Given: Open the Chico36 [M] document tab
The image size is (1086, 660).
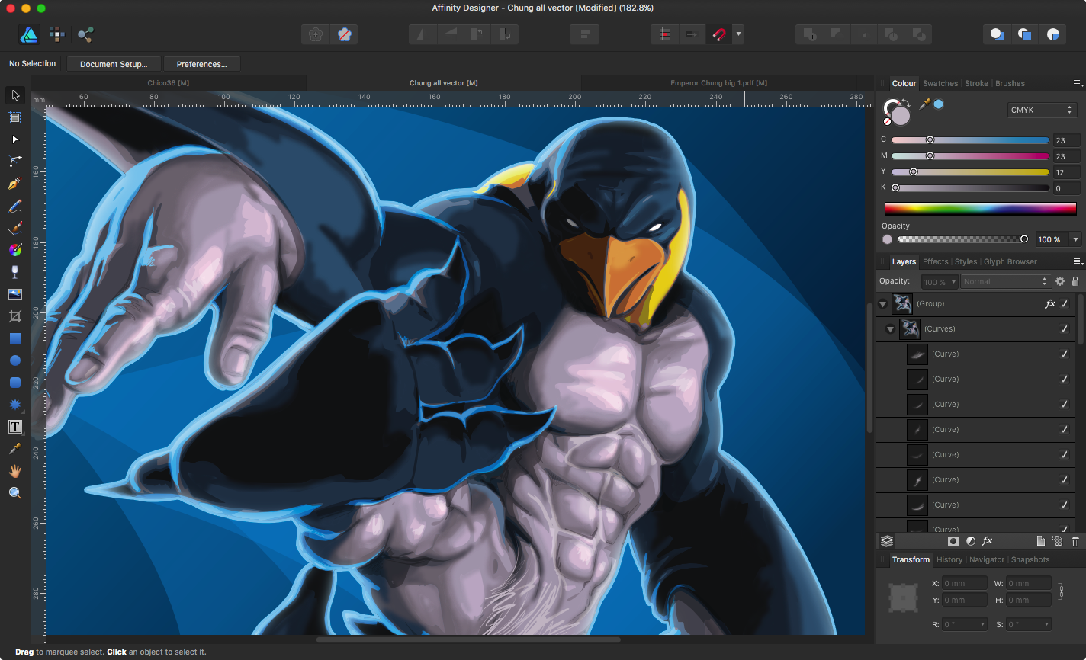Looking at the screenshot, I should (x=169, y=83).
